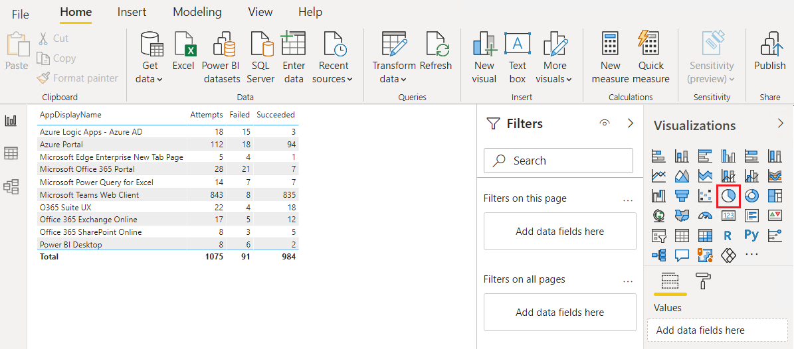Insert a Python visual

pos(751,235)
